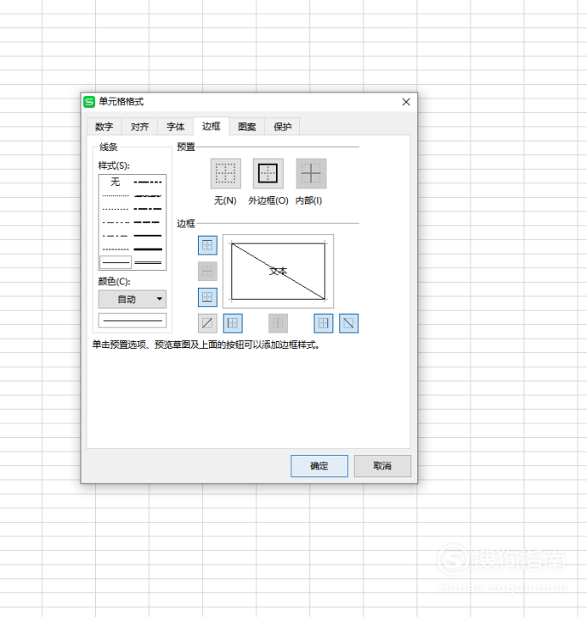Toggle the middle horizontal border button
Viewport: 587px width, 617px height.
pyautogui.click(x=207, y=271)
